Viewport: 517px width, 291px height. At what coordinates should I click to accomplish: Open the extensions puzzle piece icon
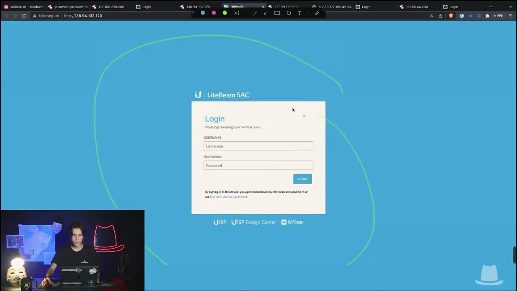pyautogui.click(x=488, y=16)
